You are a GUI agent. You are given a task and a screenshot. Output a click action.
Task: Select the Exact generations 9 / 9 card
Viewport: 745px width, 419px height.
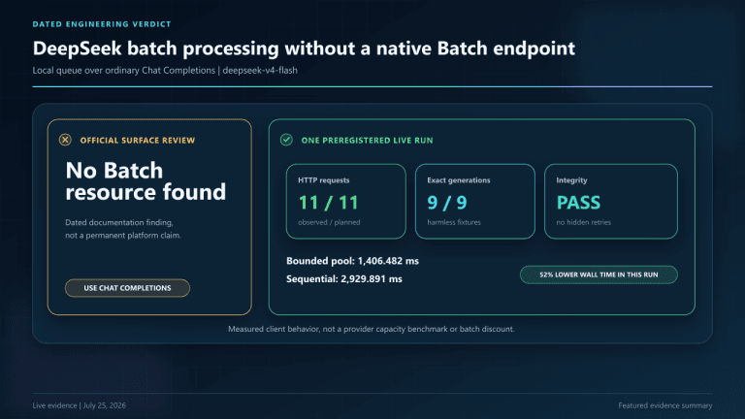point(475,202)
